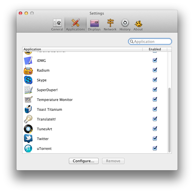The height and width of the screenshot is (193, 194).
Task: Show the notification History pane
Action: [x=125, y=25]
